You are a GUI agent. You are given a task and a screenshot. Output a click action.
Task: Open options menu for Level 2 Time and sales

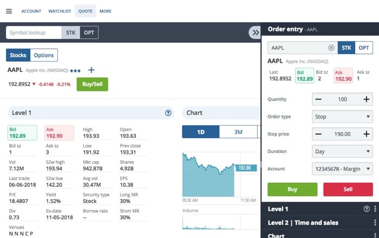pos(375,222)
